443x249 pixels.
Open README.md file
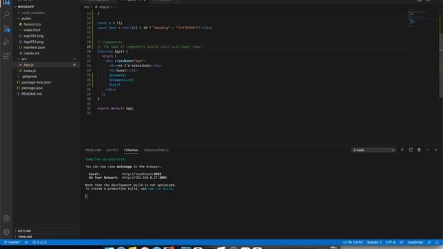click(x=31, y=94)
